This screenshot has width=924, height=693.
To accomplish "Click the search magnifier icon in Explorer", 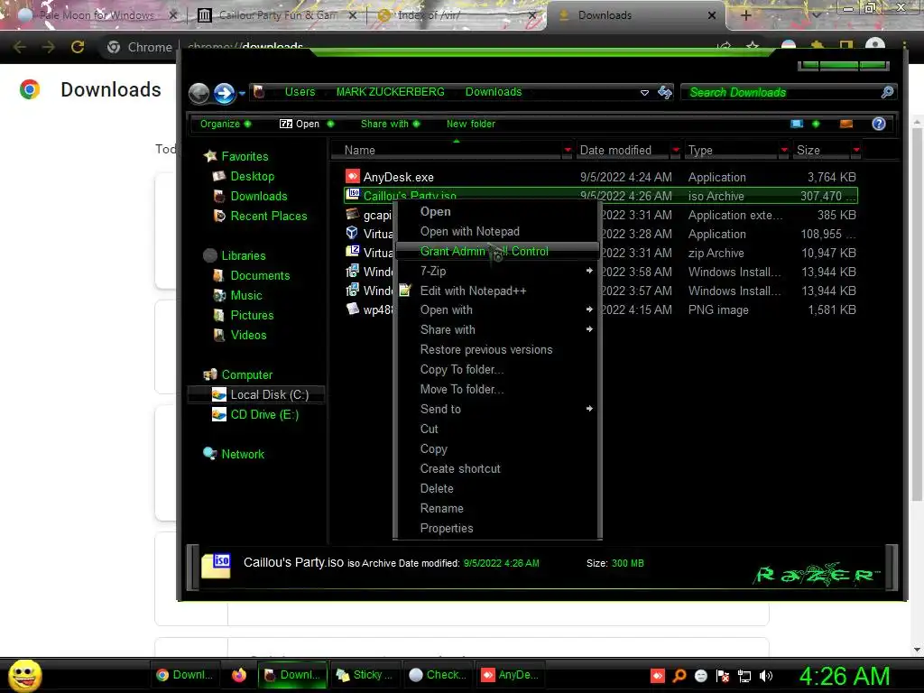I will pos(887,92).
